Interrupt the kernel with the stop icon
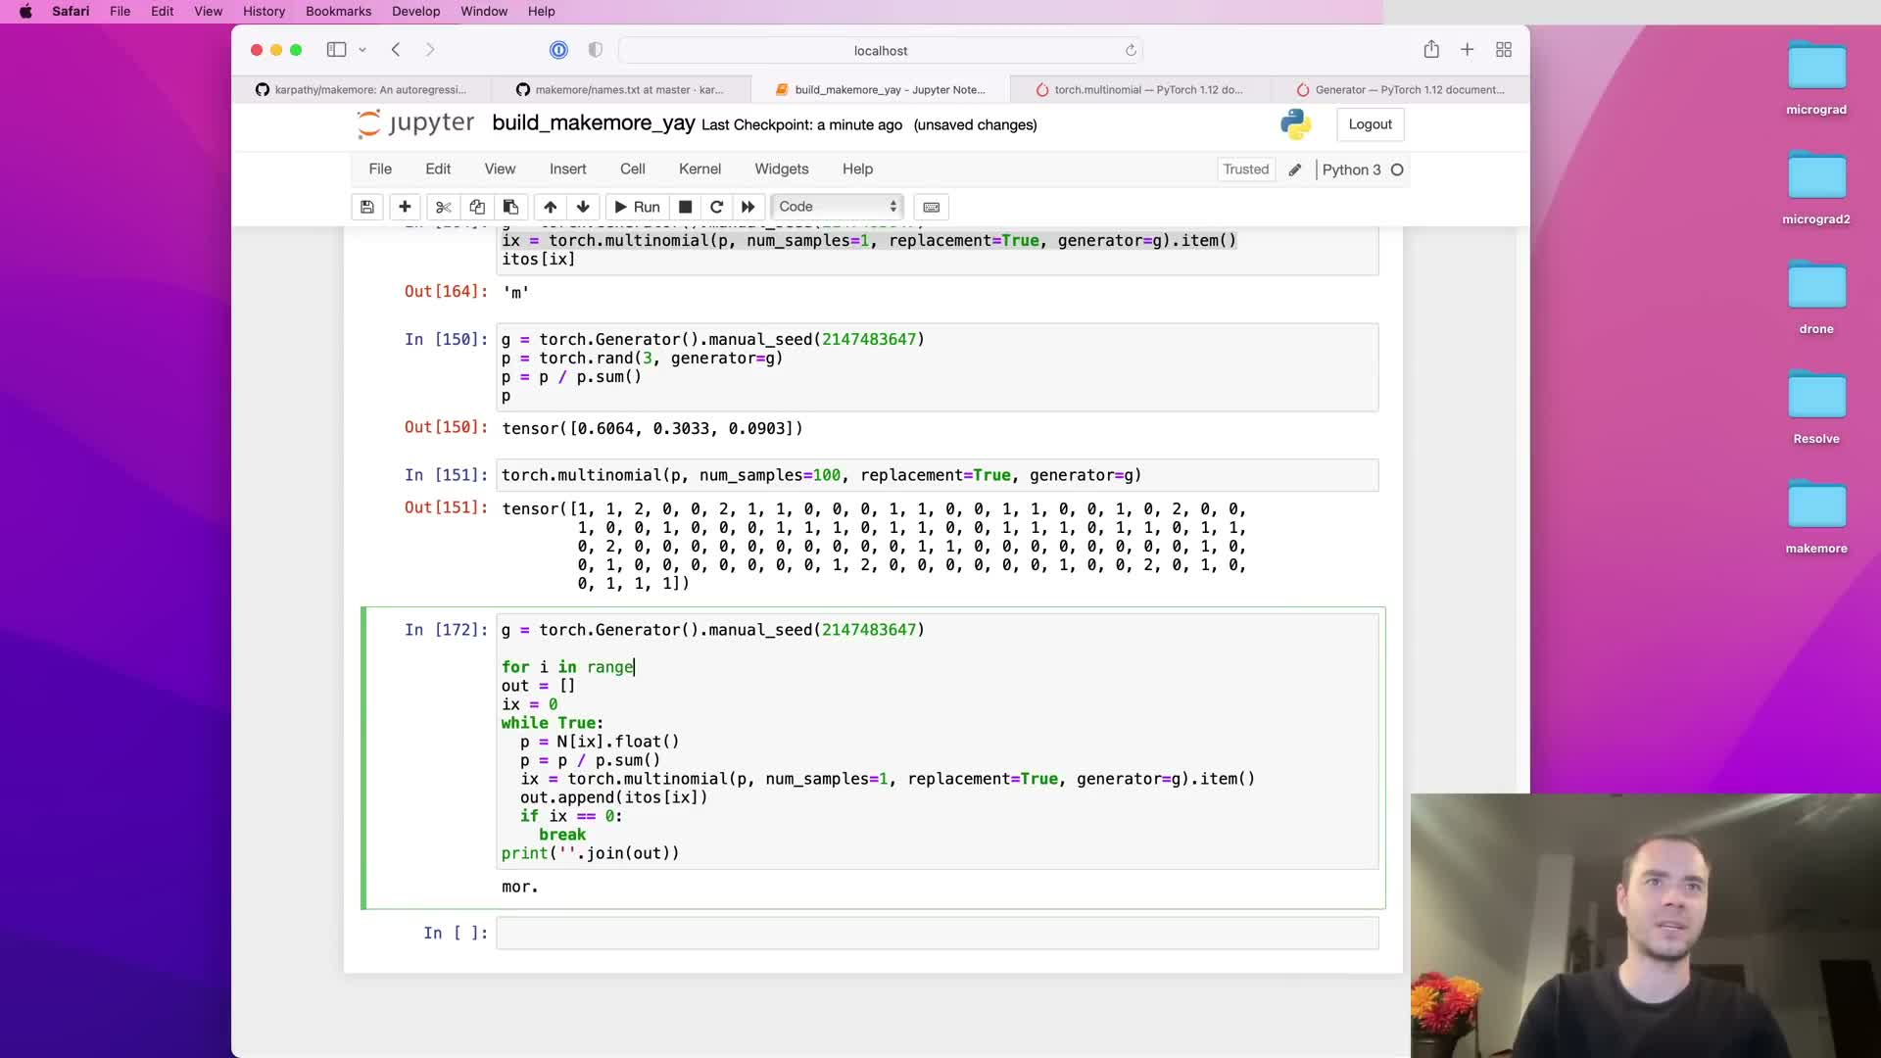 point(686,207)
